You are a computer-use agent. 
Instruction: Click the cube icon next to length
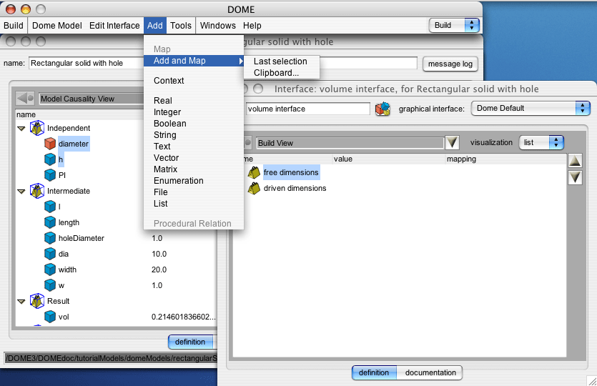(50, 222)
